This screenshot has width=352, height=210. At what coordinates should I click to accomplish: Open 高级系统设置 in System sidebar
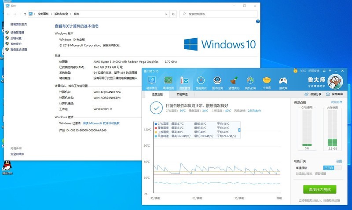18,50
